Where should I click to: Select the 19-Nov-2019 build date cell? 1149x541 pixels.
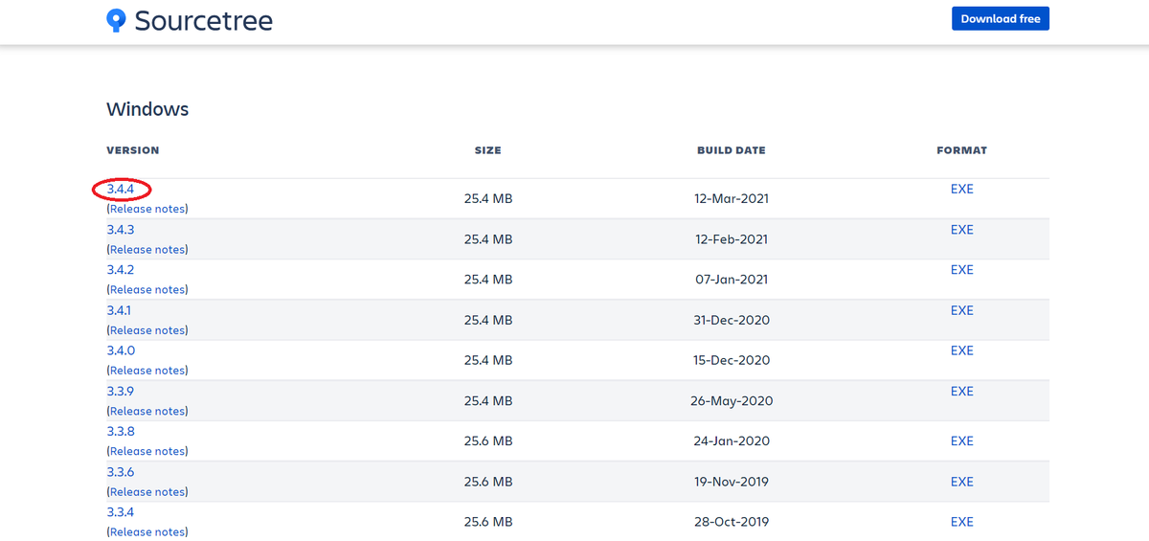(x=732, y=482)
